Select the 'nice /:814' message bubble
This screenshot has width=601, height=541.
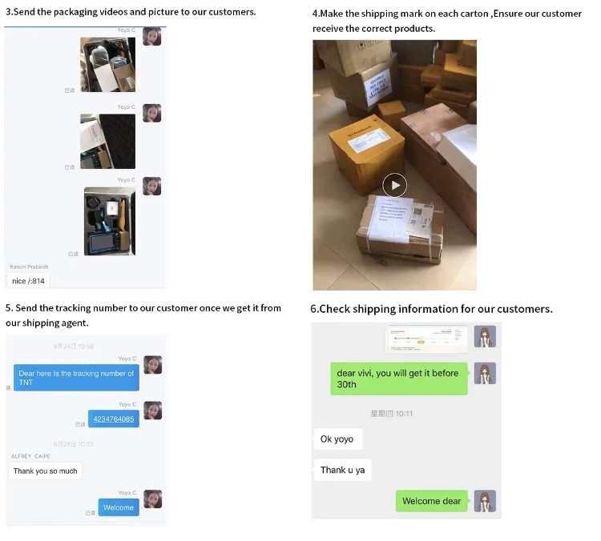click(28, 281)
